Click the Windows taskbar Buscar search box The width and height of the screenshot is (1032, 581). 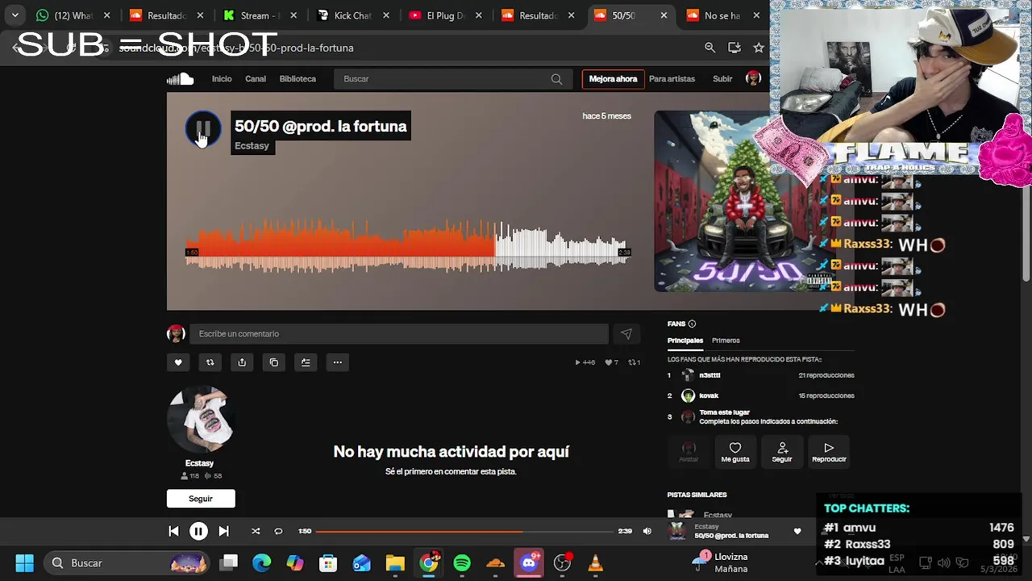point(127,563)
